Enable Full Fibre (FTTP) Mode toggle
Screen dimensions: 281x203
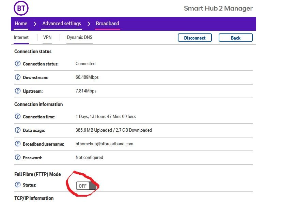point(86,186)
